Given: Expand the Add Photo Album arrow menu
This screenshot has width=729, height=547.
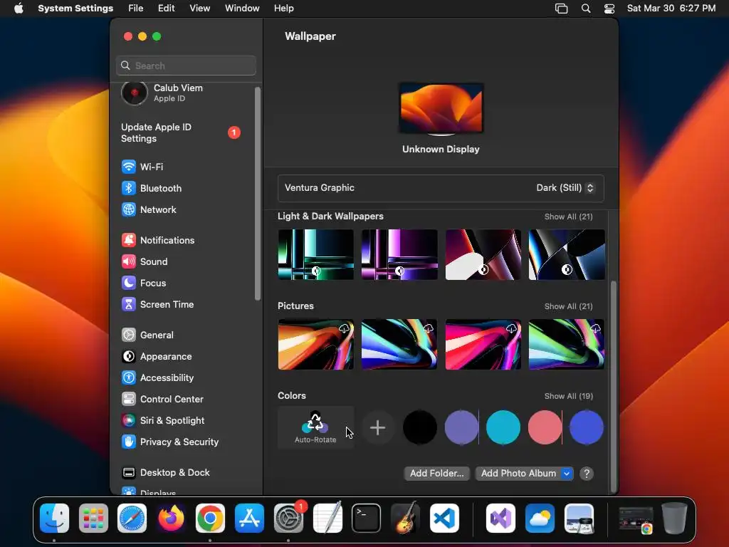Looking at the screenshot, I should pos(567,474).
